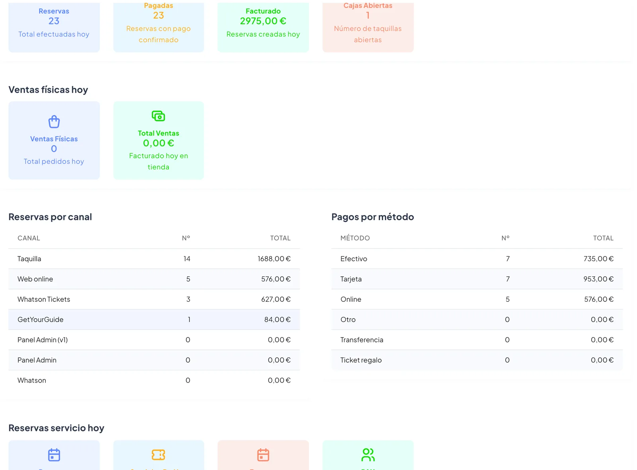Click the 627,00 € total value
The image size is (637, 470).
(276, 299)
